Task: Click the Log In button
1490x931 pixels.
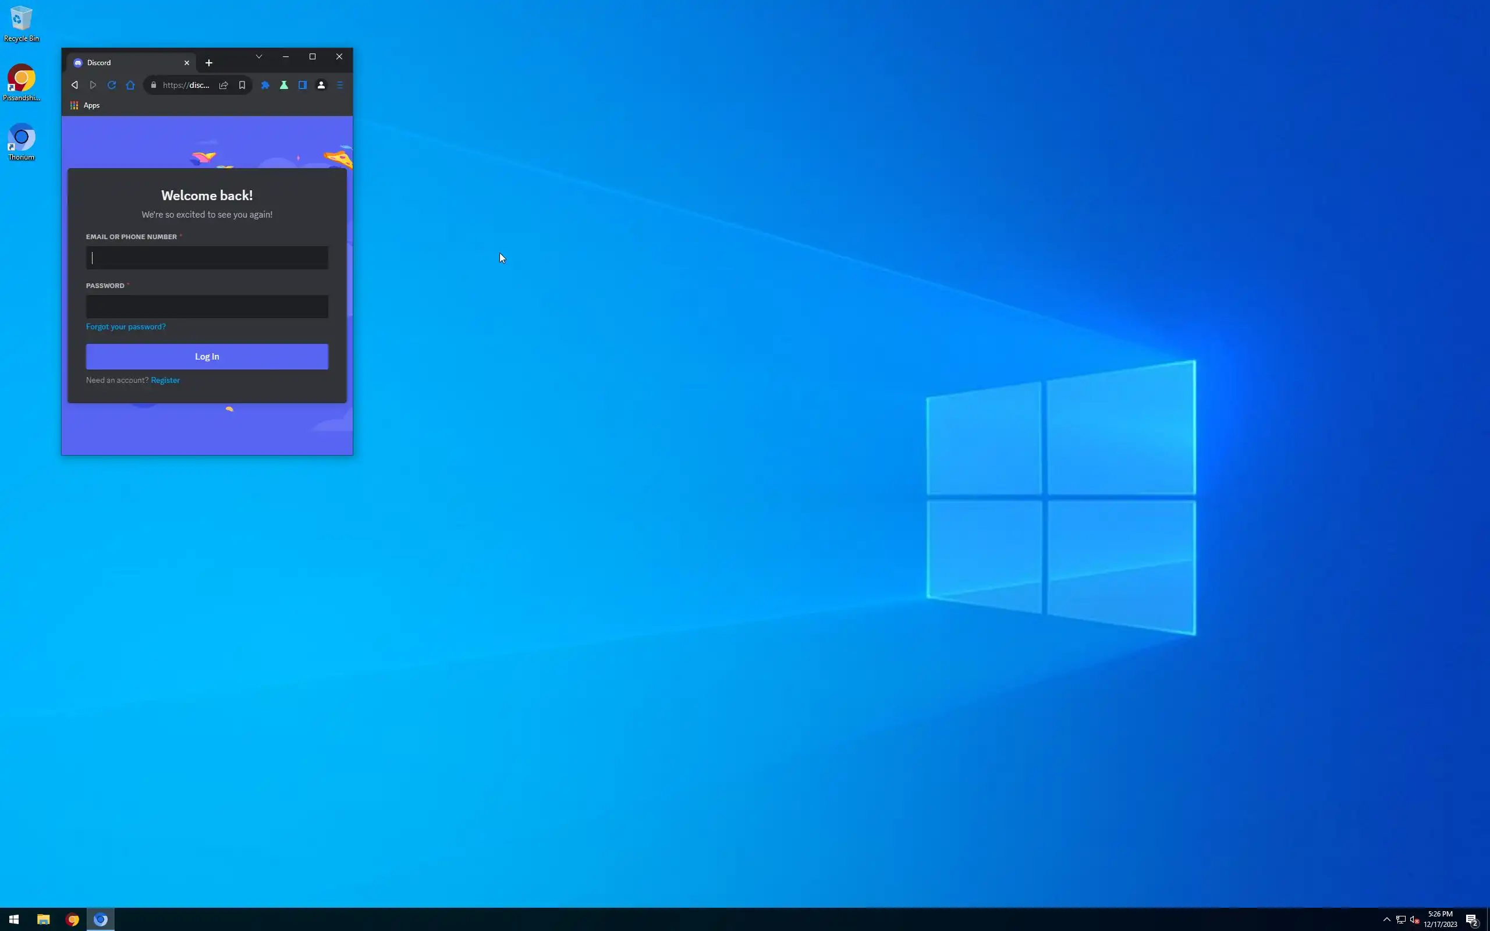Action: pyautogui.click(x=207, y=357)
